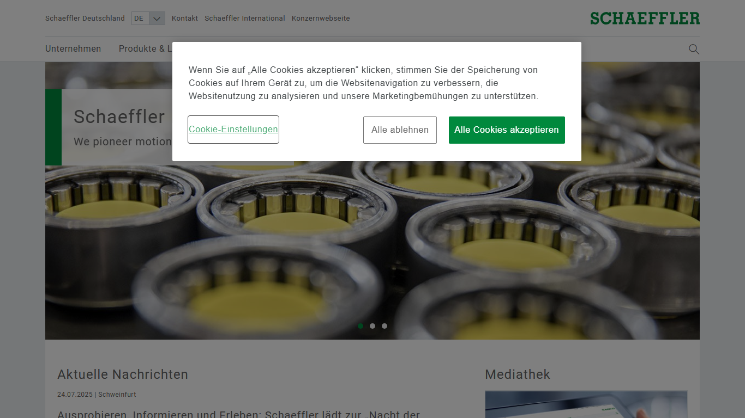Click the Schaeffler logo
745x418 pixels.
tap(645, 19)
